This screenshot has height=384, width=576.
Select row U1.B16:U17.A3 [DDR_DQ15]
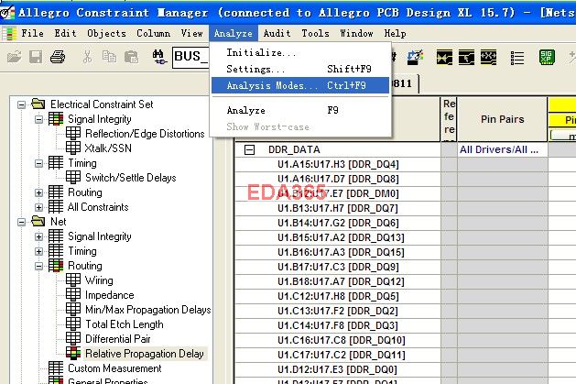tap(337, 252)
